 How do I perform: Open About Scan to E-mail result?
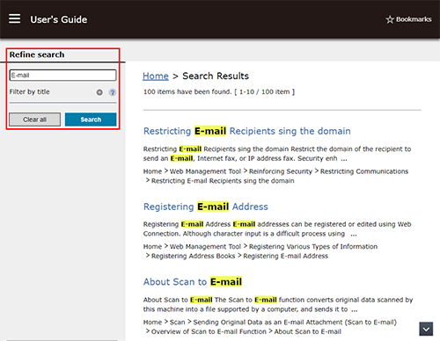click(x=193, y=282)
